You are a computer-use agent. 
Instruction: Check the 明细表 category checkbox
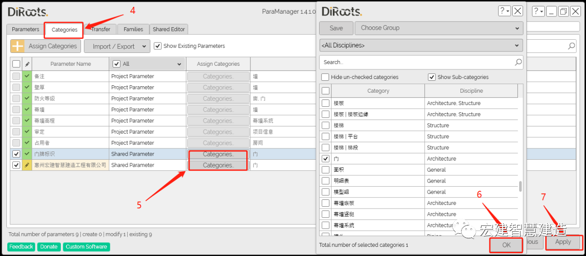pyautogui.click(x=326, y=181)
